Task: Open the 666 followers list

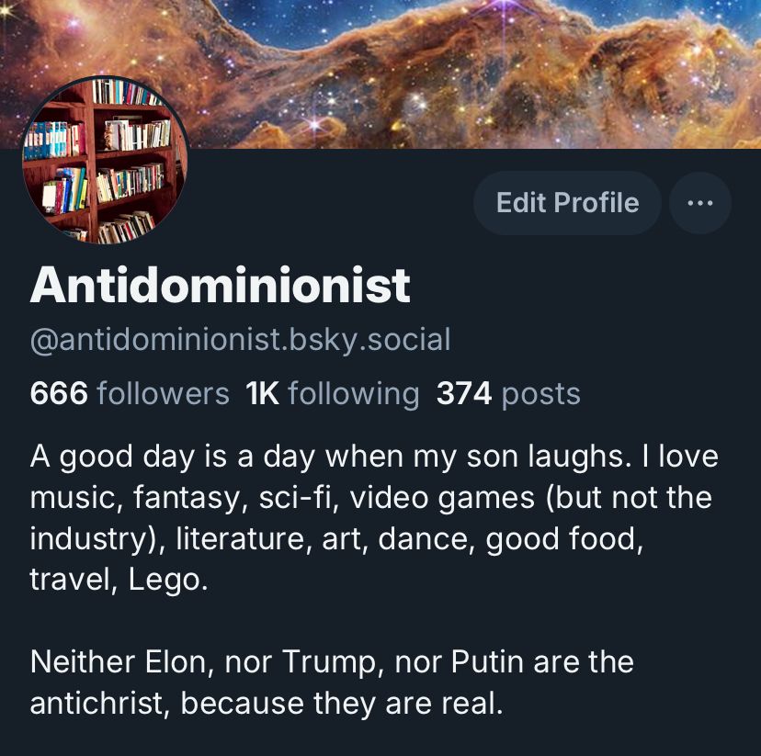Action: pos(130,393)
